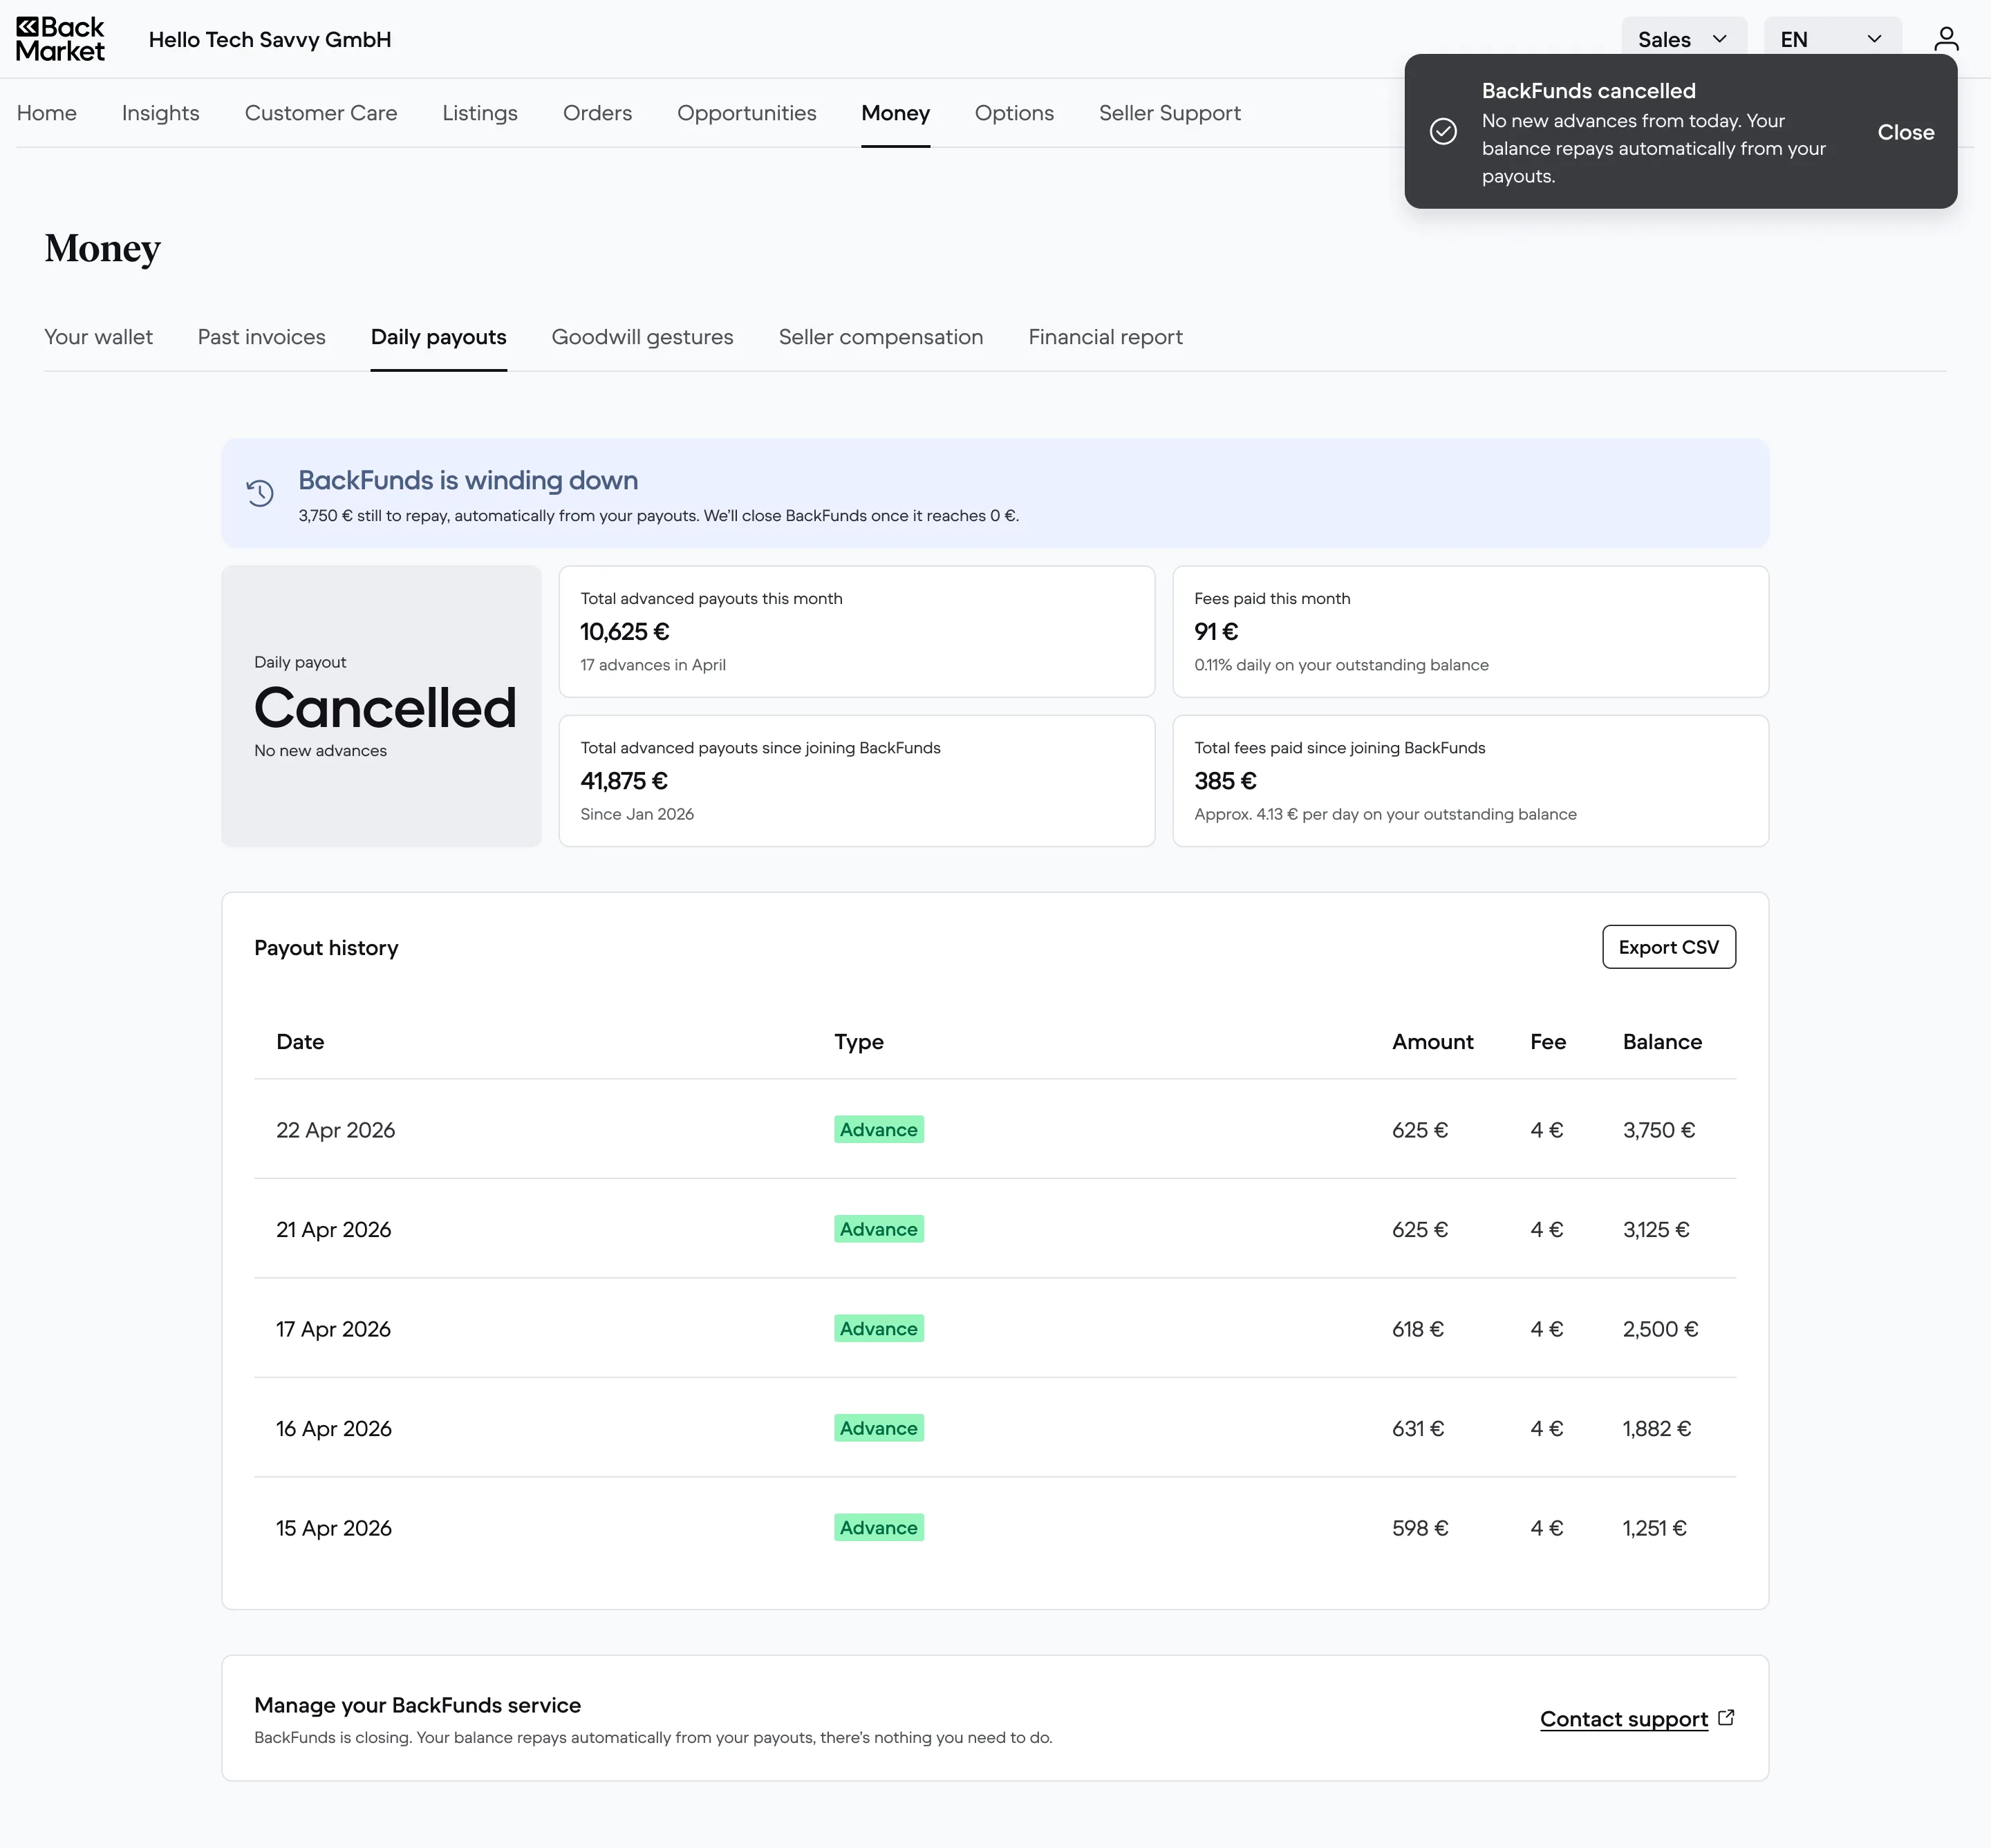The height and width of the screenshot is (1848, 1991).
Task: Click the 17 Apr 2026 date cell
Action: [333, 1329]
